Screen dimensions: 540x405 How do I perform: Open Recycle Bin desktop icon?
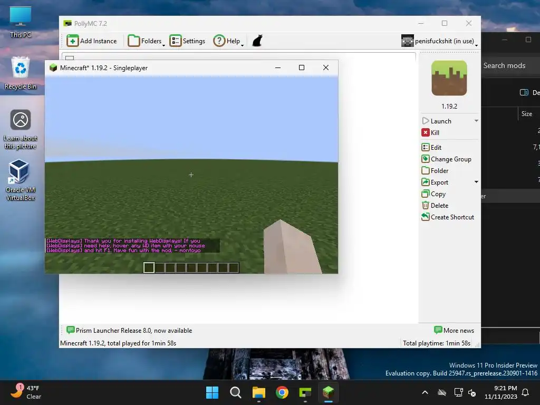click(21, 73)
